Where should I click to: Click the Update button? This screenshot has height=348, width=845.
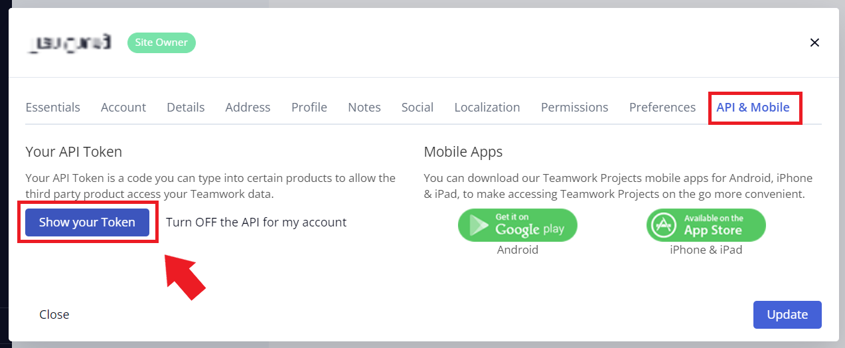(x=787, y=315)
